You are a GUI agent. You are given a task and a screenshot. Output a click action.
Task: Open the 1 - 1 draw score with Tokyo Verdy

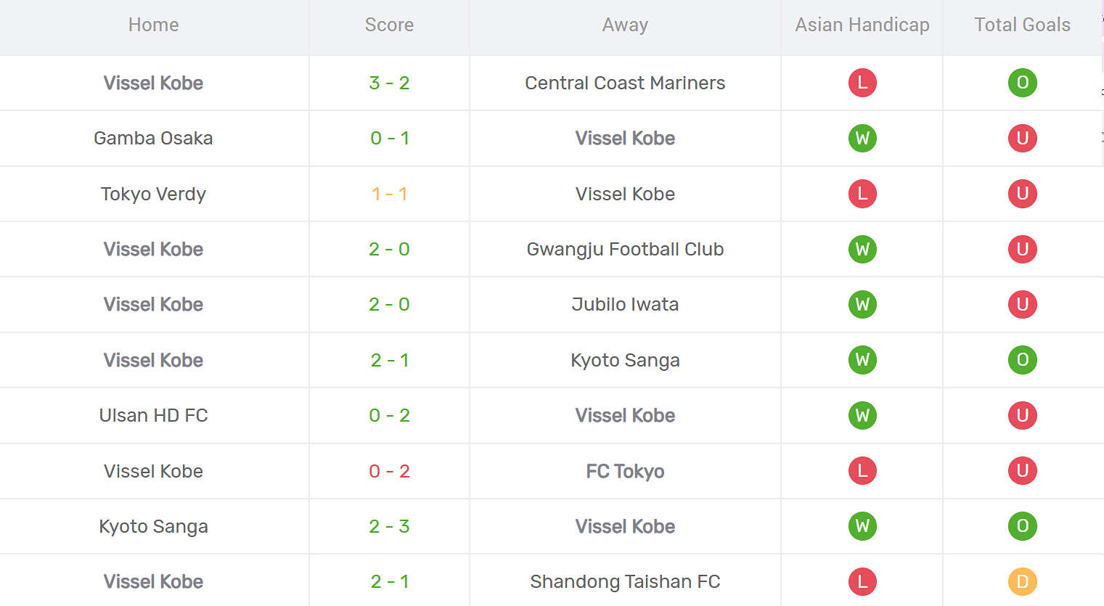coord(389,194)
